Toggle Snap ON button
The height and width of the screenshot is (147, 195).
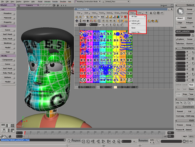(177, 103)
